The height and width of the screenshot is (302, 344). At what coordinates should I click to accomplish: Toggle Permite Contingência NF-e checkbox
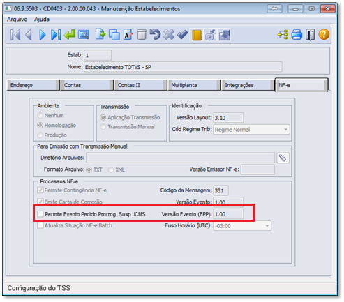[40, 190]
